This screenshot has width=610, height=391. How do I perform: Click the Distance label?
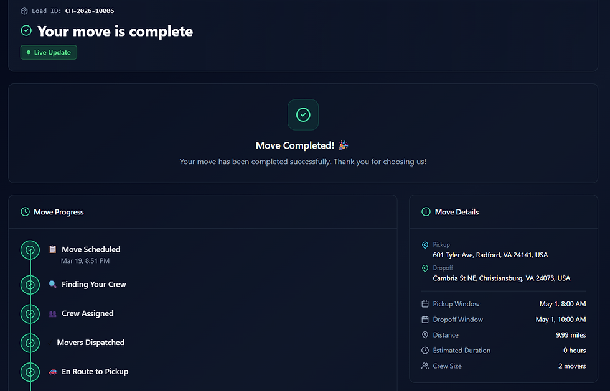pos(446,335)
